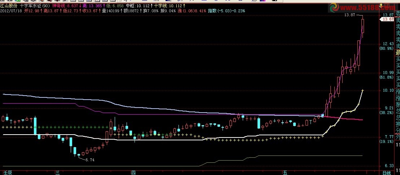Screen dimensions: 400x175
Task: Click the volume figure 量140199
Action: 111,11
